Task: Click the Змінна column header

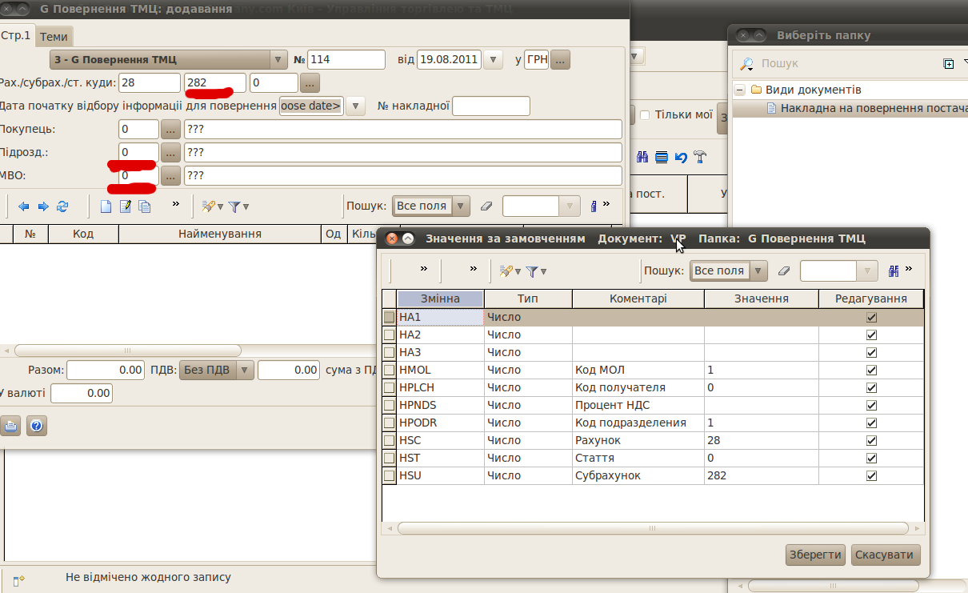Action: point(440,299)
